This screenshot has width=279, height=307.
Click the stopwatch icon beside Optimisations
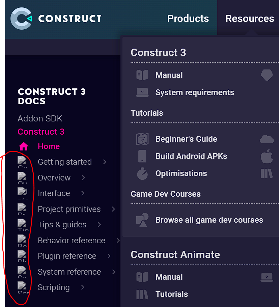click(x=142, y=173)
